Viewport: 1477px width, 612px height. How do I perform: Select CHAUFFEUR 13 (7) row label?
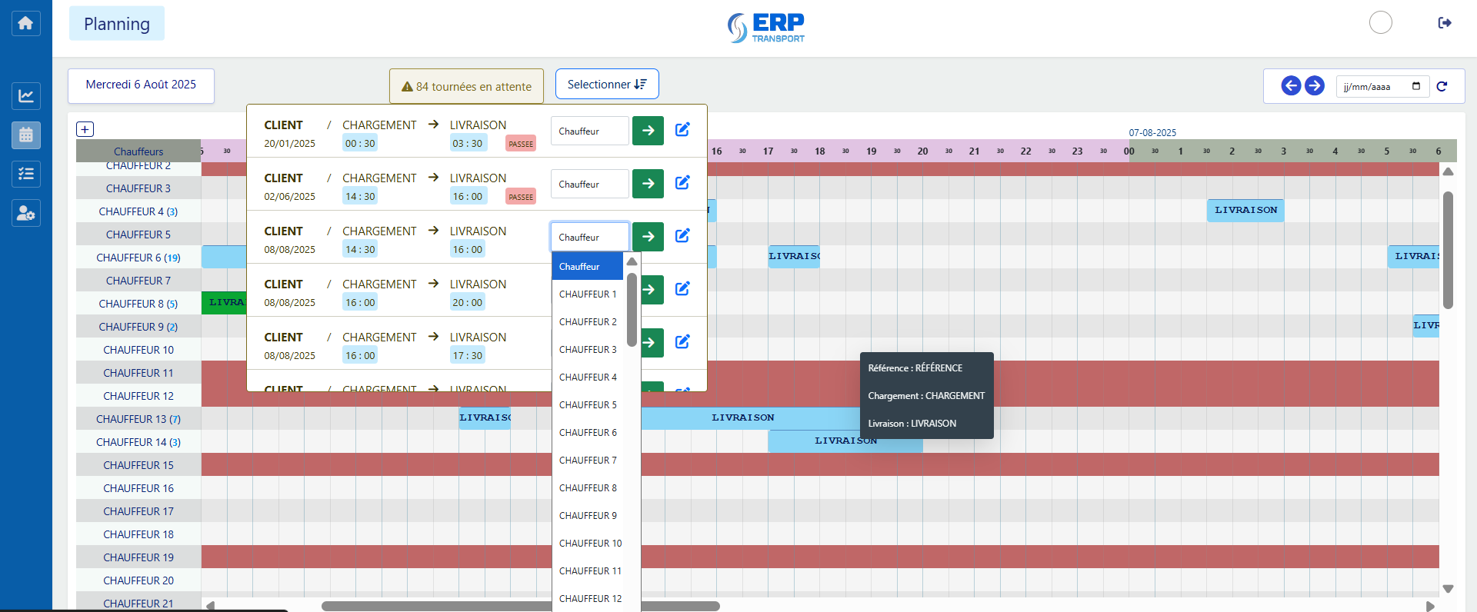[138, 419]
